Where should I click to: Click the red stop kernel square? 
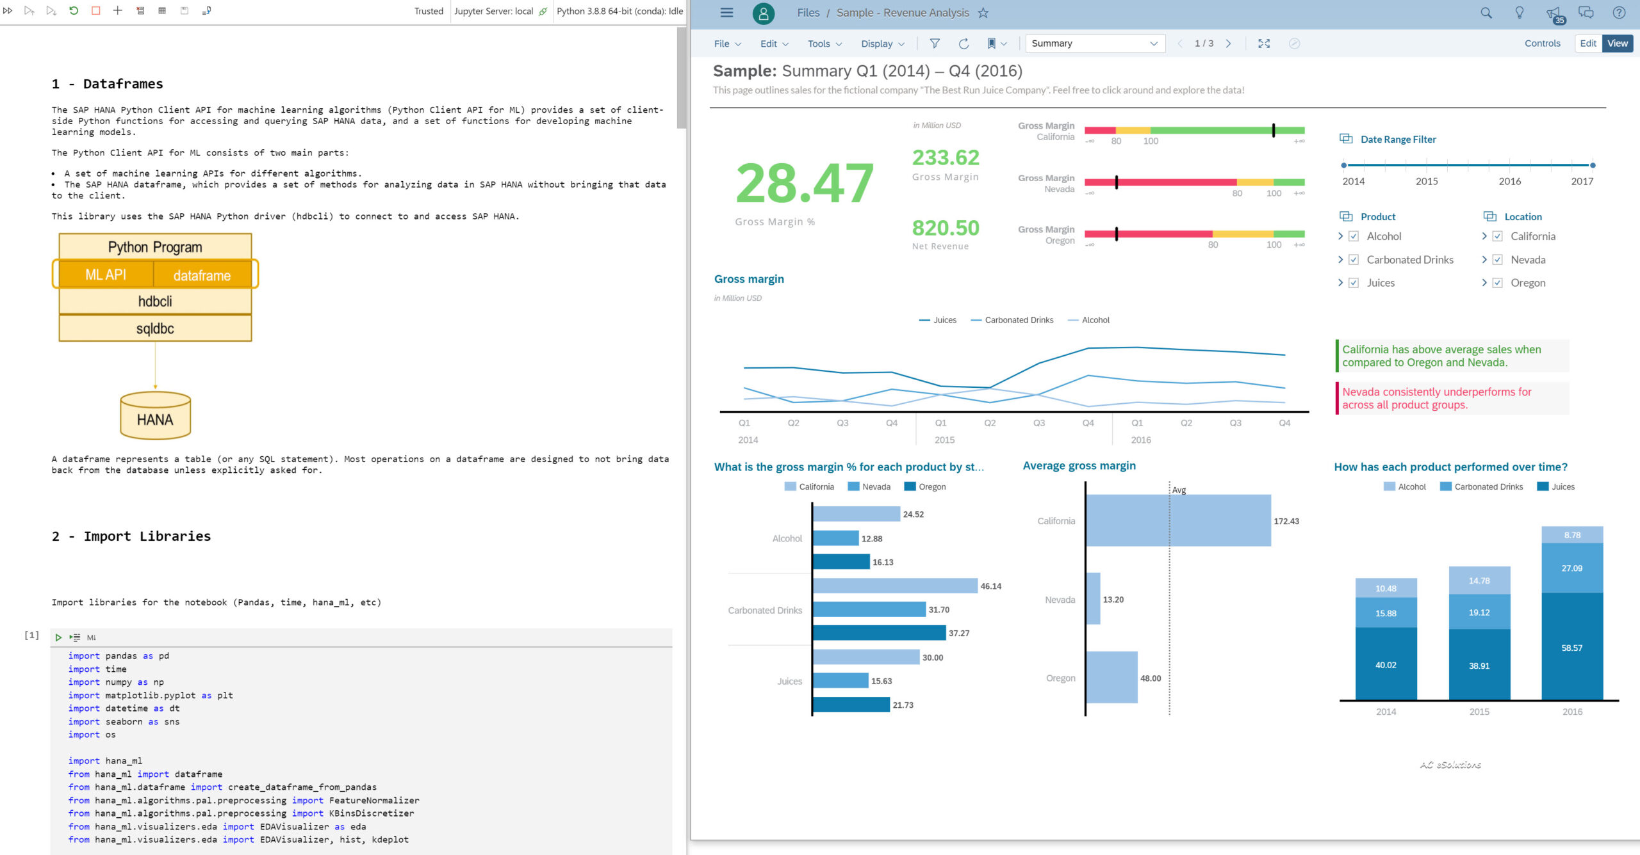point(96,11)
